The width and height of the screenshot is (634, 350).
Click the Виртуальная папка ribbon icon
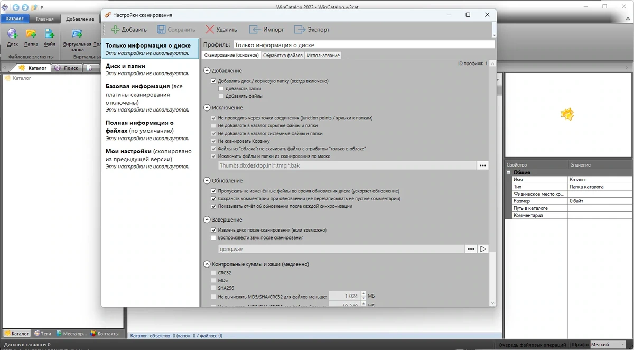[x=77, y=35]
